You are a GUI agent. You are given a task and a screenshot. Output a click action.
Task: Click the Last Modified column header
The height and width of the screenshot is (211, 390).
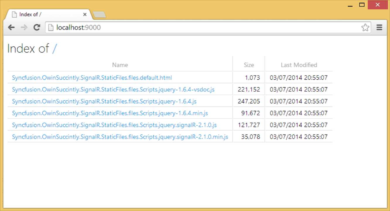point(299,65)
